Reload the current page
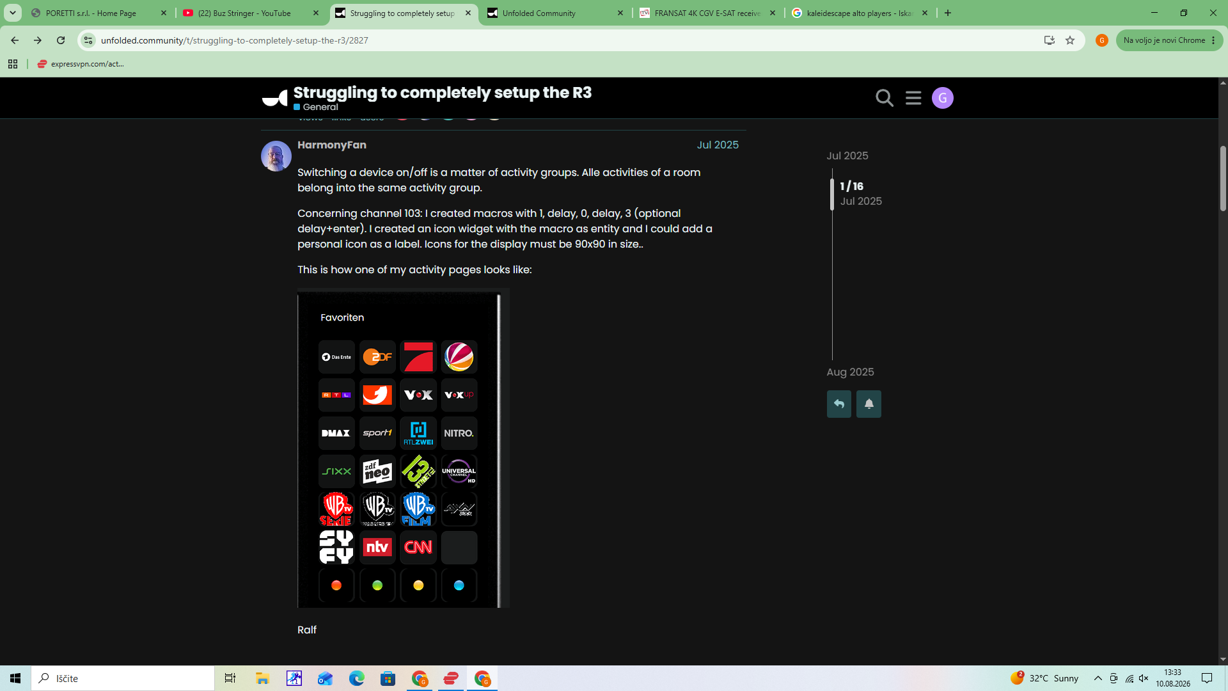 [x=61, y=40]
